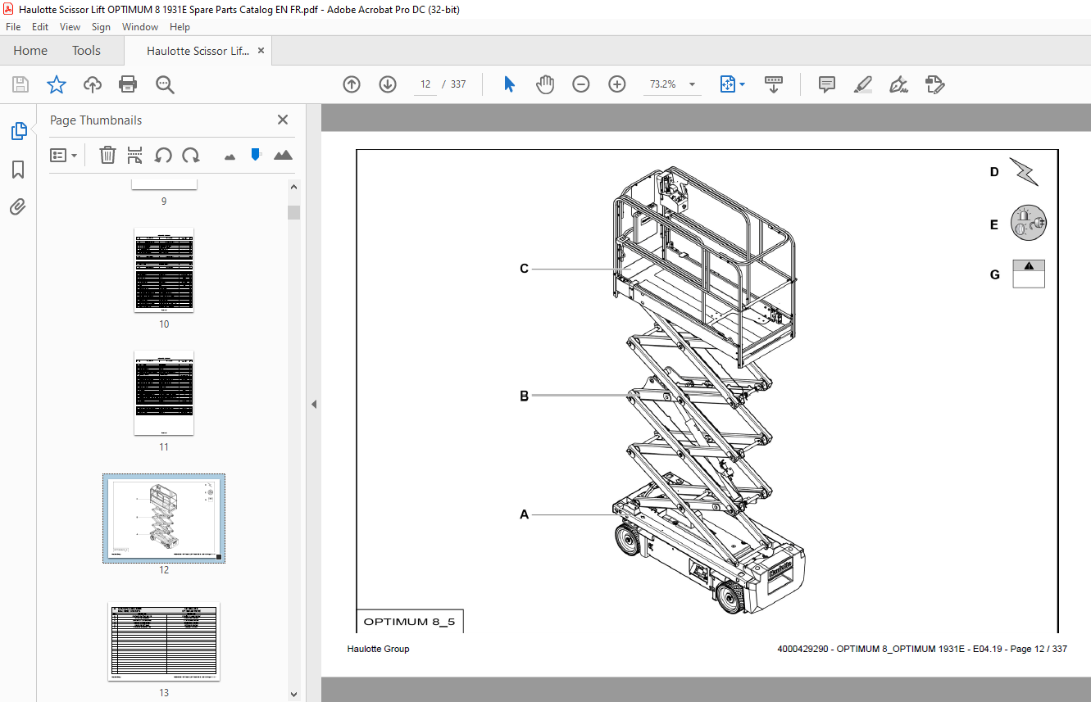
Task: Click the label A callout on diagram
Action: point(525,514)
